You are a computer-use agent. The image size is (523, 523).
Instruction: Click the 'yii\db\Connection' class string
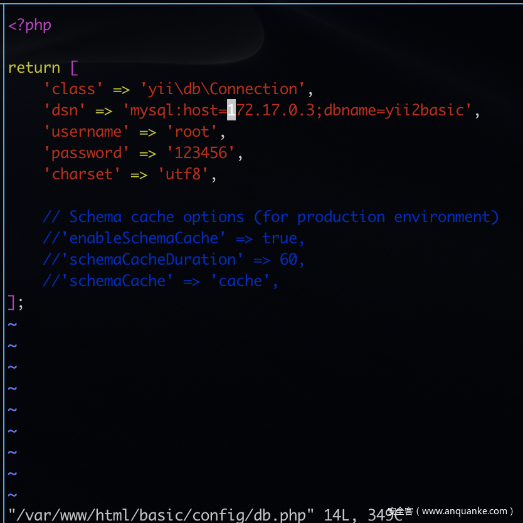223,89
